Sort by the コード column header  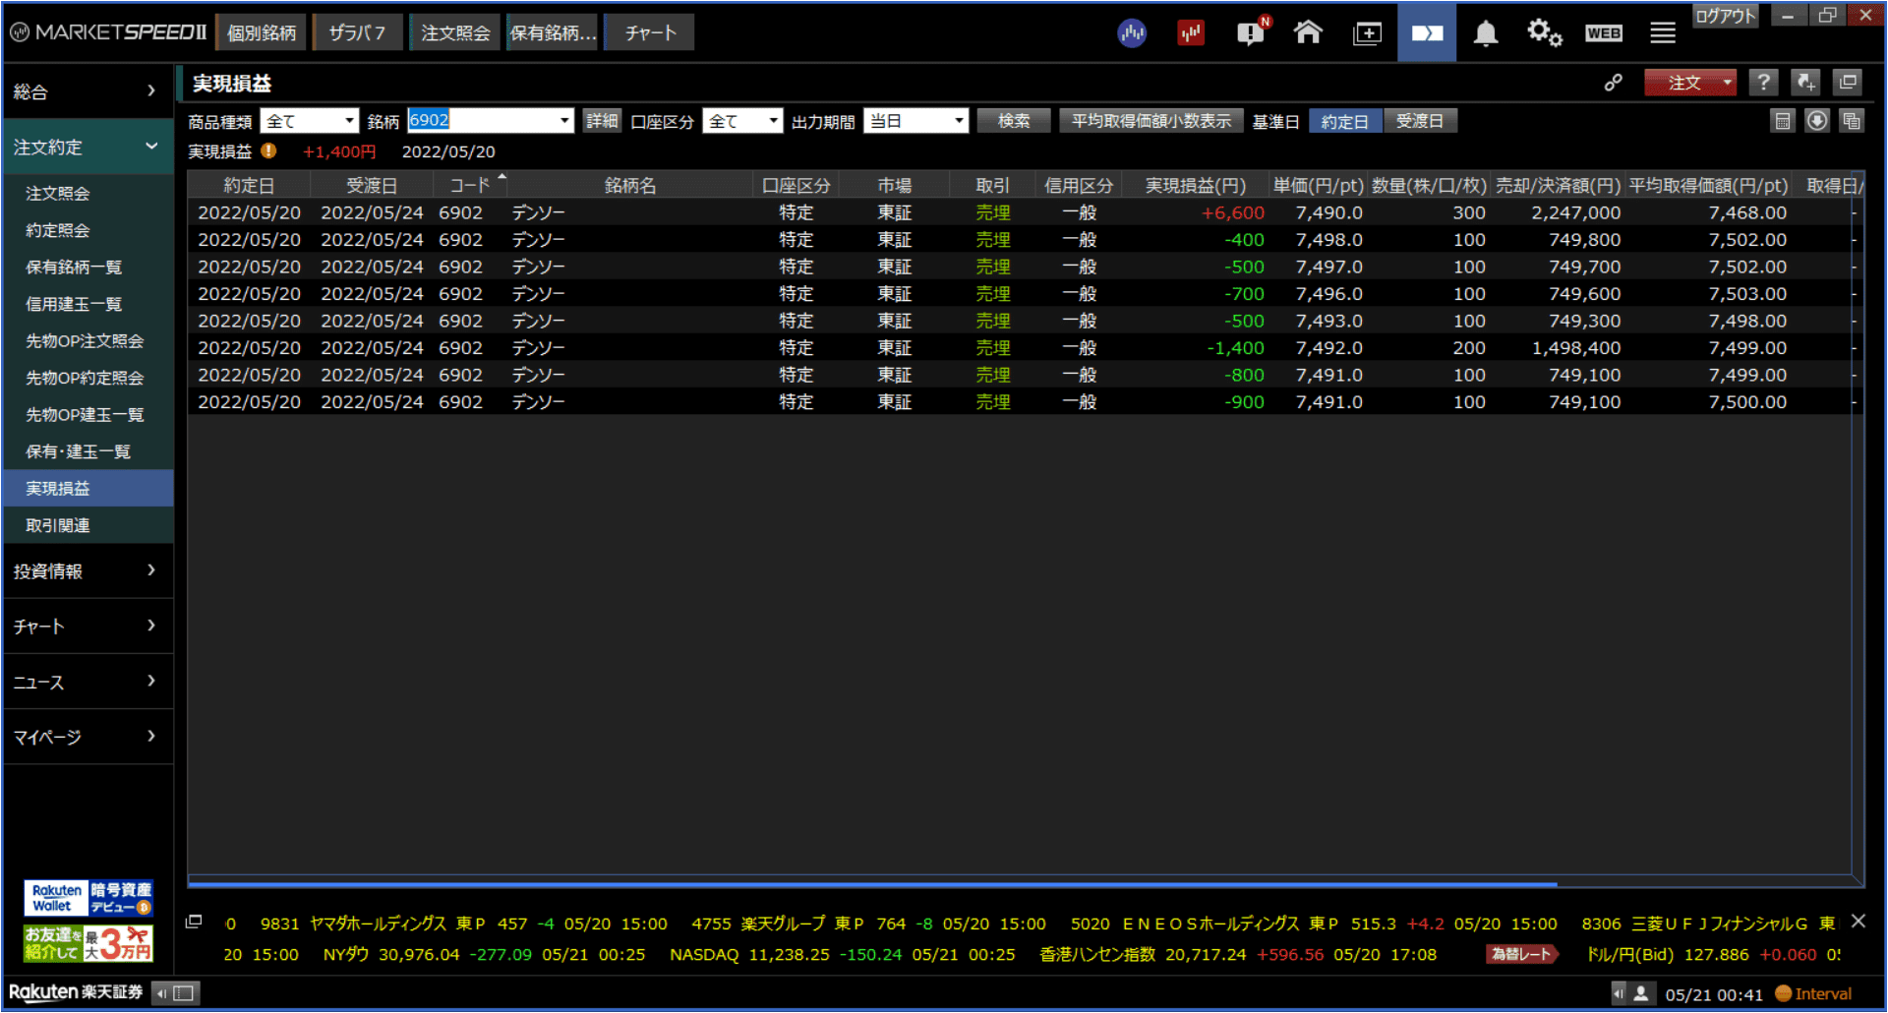tap(470, 185)
